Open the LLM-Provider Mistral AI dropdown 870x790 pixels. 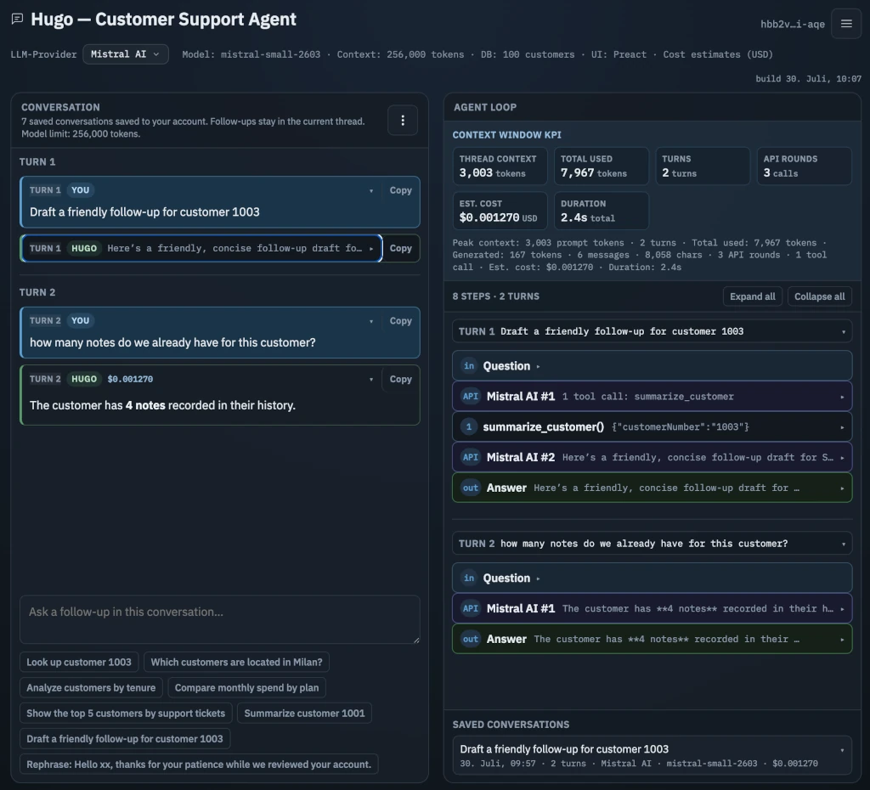pos(126,54)
